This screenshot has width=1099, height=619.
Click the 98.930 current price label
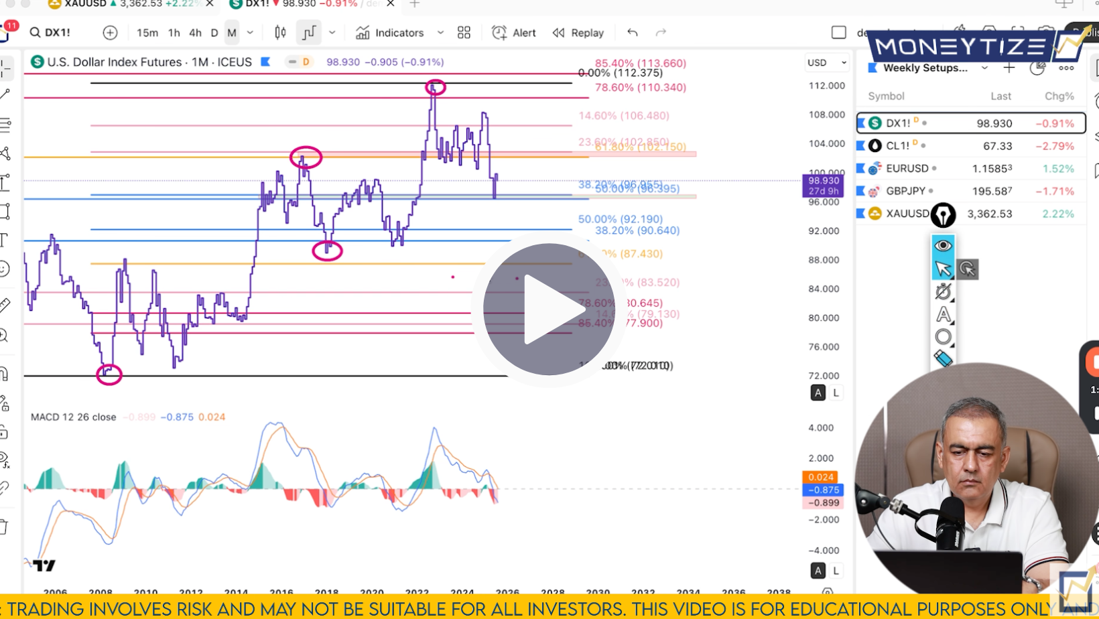(x=824, y=186)
